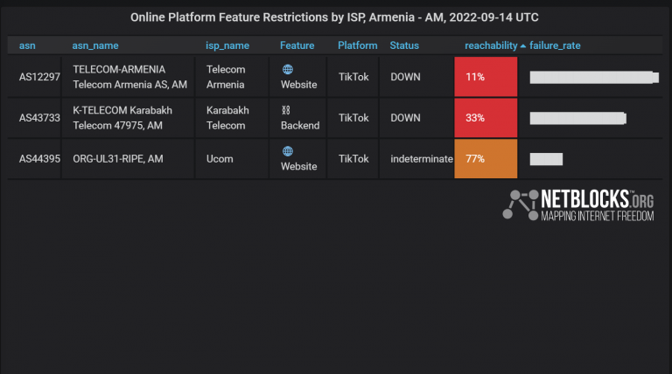Click the sort arrow beside reachability header
The image size is (672, 374).
pos(523,45)
